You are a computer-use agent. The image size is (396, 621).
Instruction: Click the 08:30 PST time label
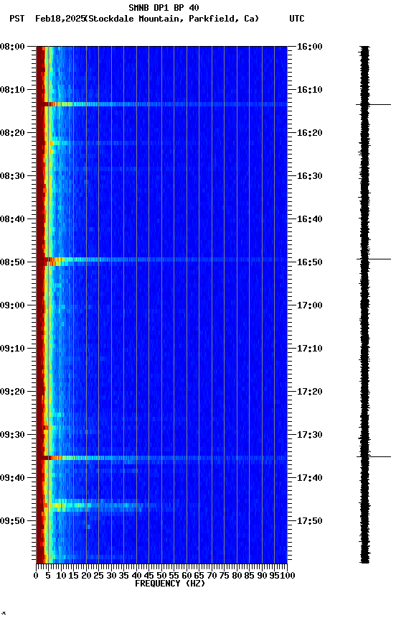(12, 176)
